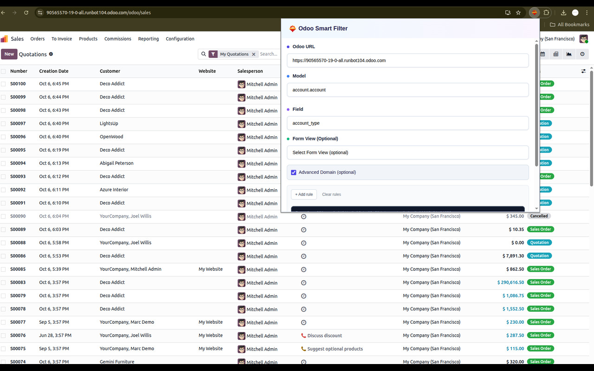Open the Orders menu dropdown
This screenshot has width=594, height=371.
coord(38,39)
